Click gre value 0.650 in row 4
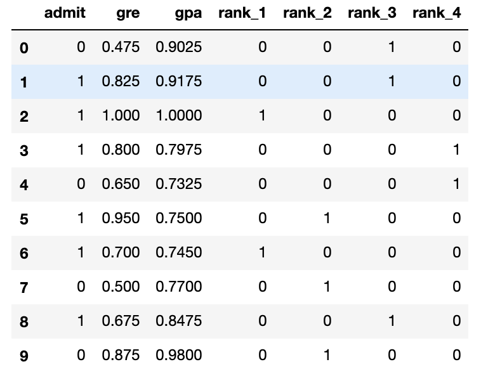Image resolution: width=481 pixels, height=369 pixels. pyautogui.click(x=120, y=184)
